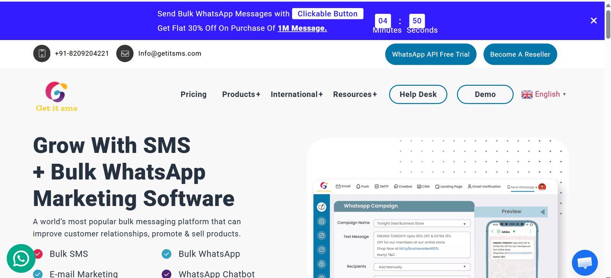Click the CRM tab in the preview
611x278 pixels.
click(423, 186)
